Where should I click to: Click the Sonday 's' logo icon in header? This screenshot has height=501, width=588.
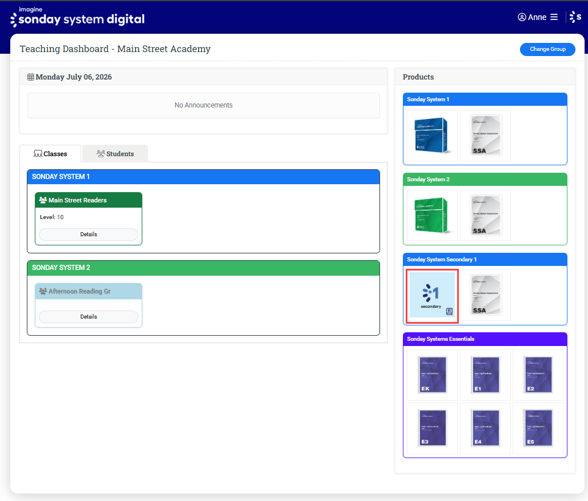(575, 17)
